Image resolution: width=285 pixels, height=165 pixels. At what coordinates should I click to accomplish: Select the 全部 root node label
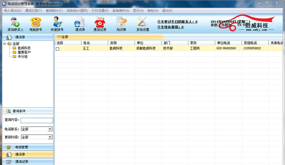(16, 44)
